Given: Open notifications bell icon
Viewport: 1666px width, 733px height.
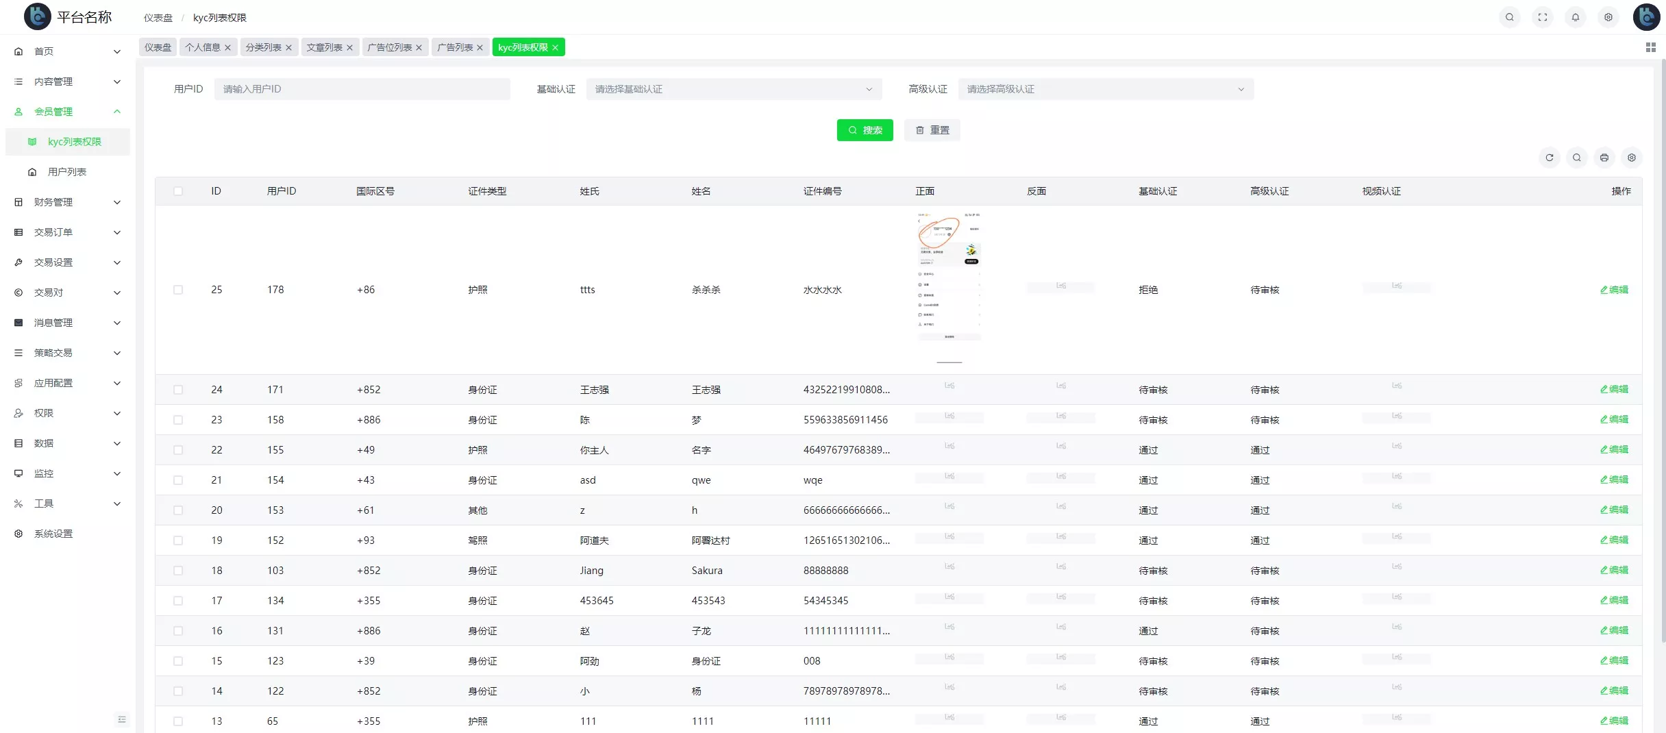Looking at the screenshot, I should (x=1575, y=17).
